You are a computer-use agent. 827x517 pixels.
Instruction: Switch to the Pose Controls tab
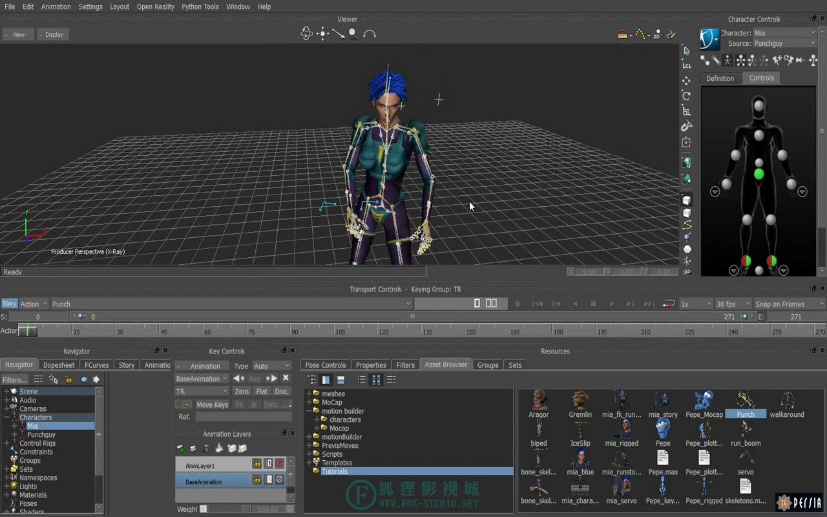pos(326,365)
